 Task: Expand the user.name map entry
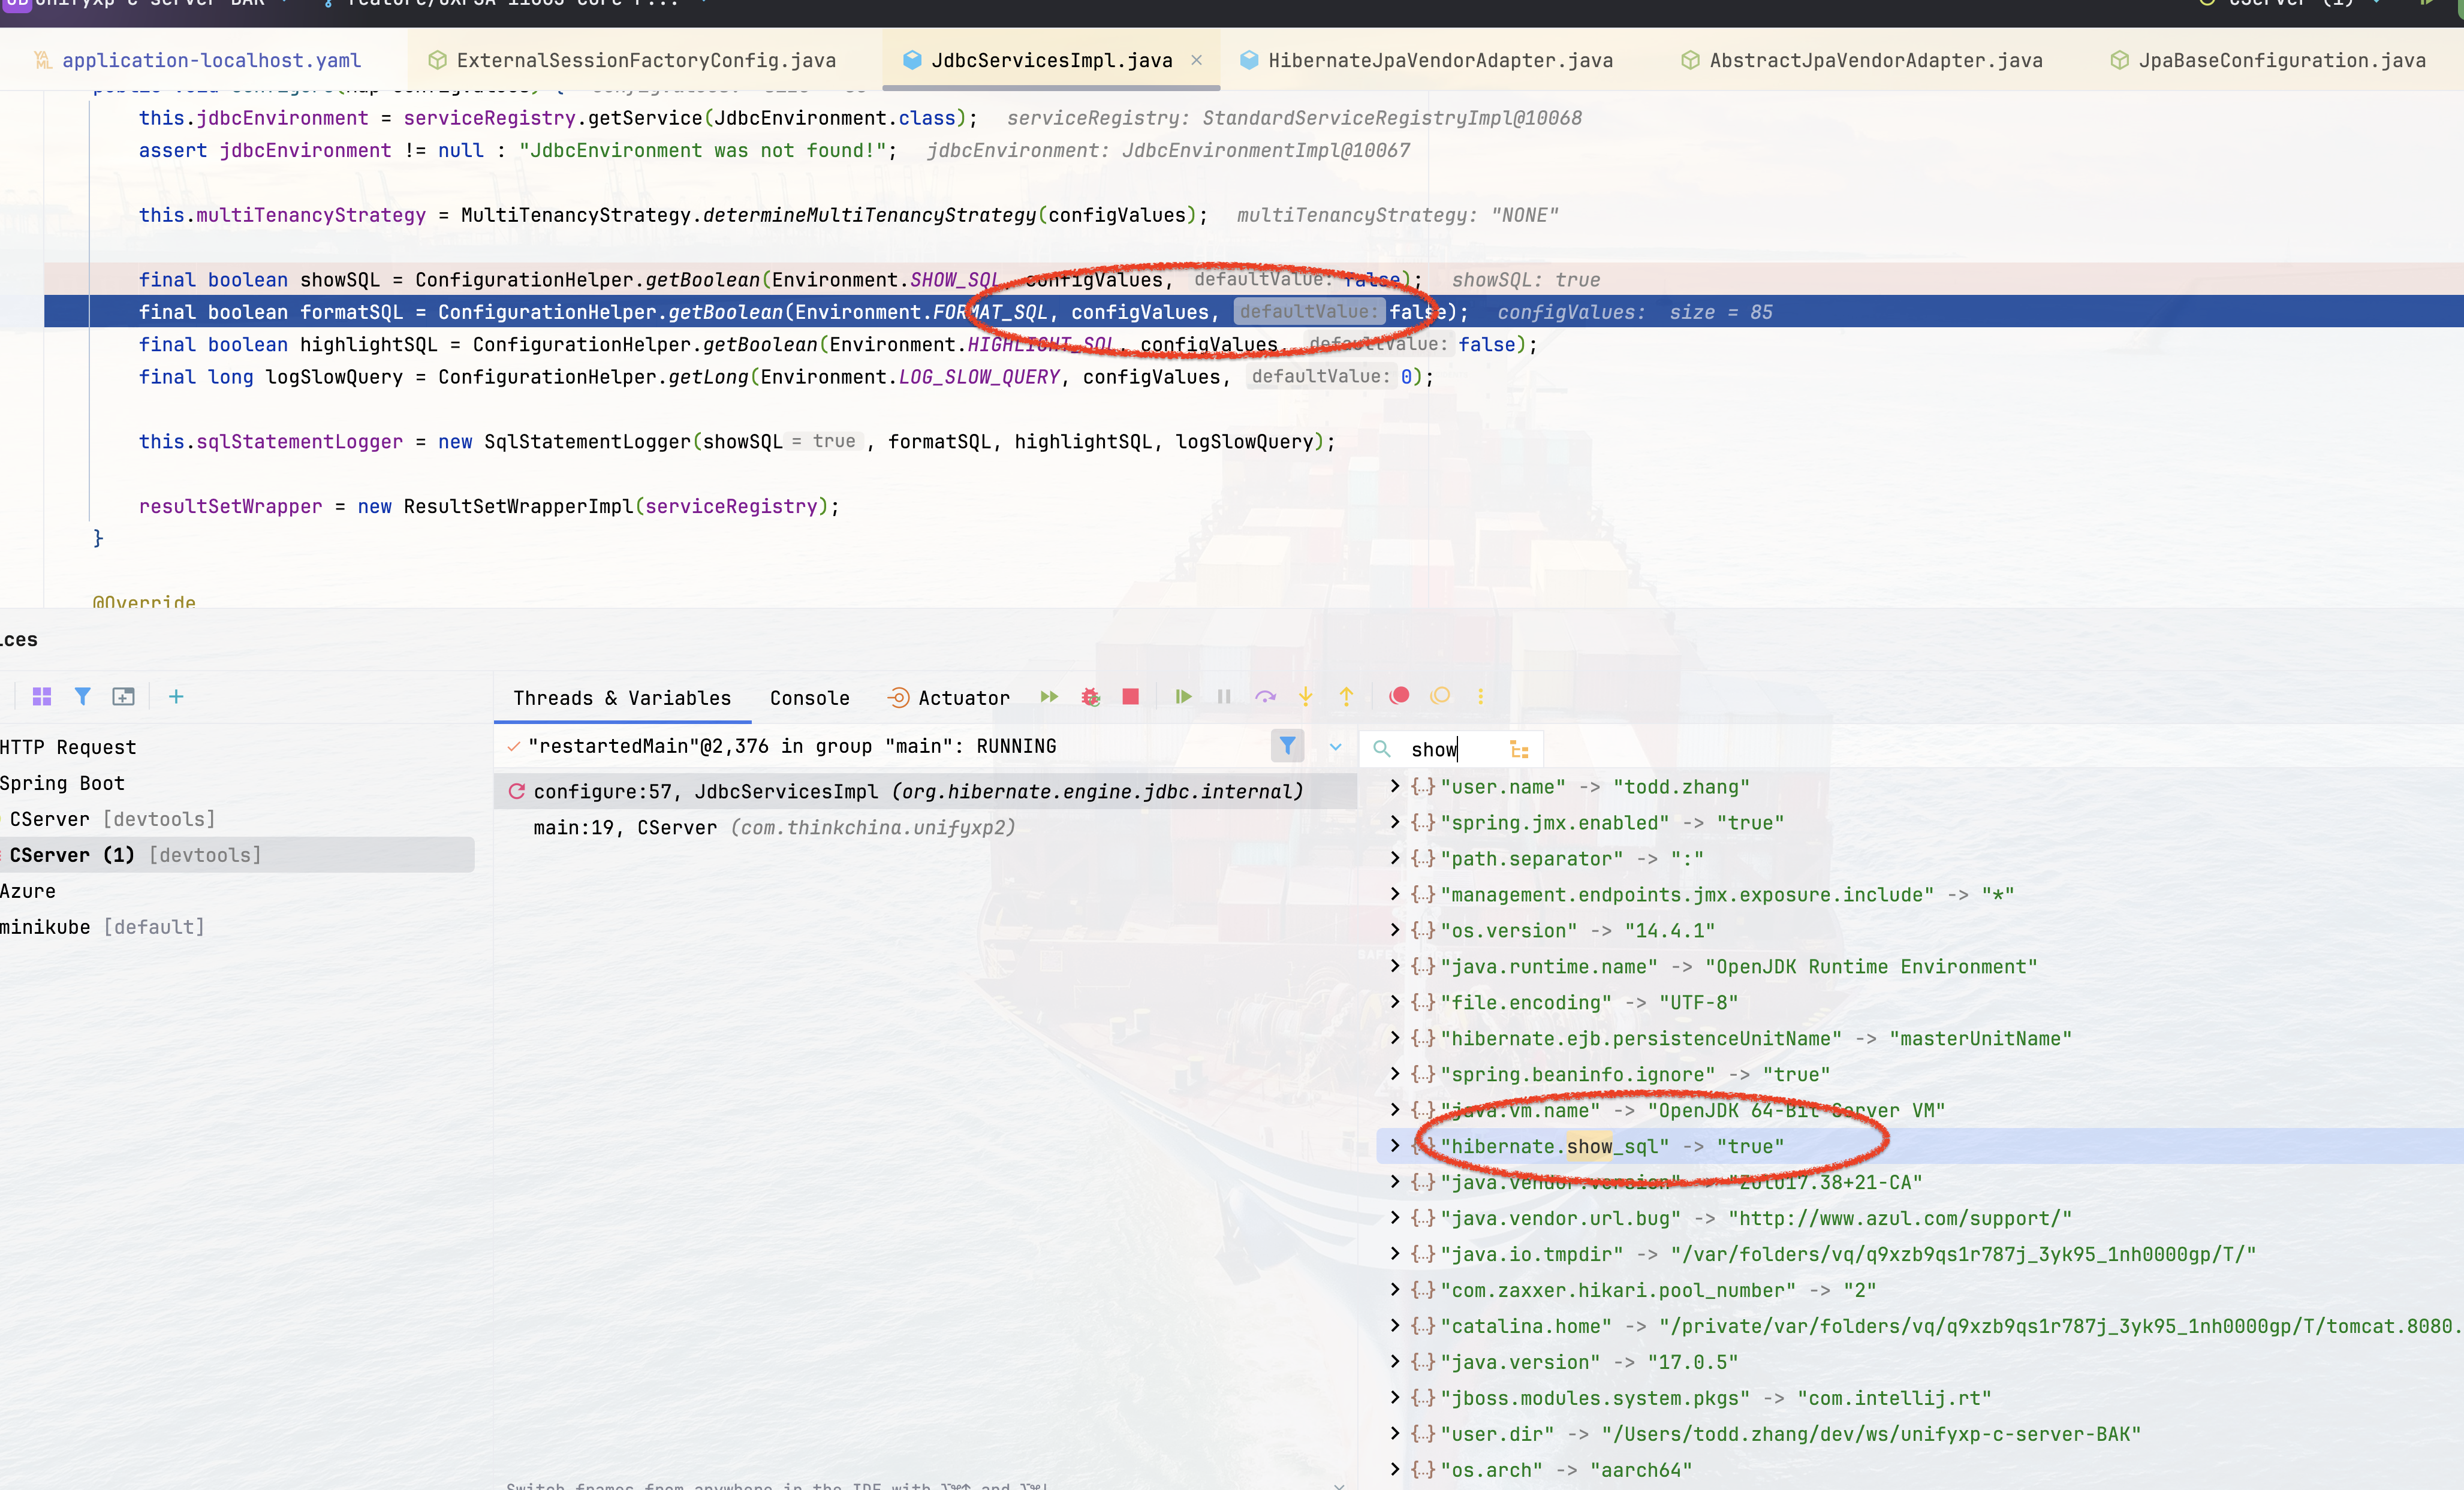point(1395,787)
